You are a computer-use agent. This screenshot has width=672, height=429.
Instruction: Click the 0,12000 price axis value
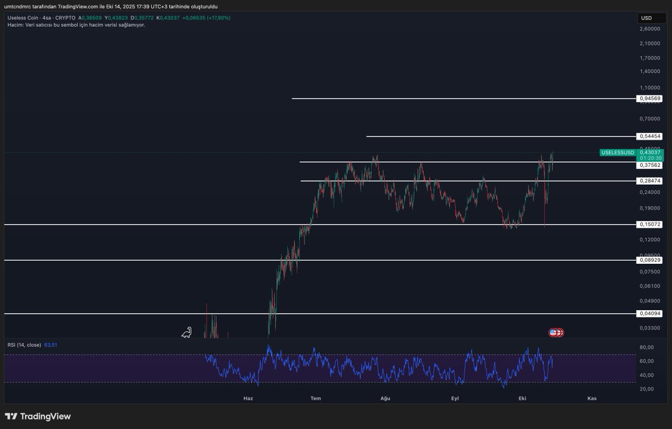coord(649,240)
